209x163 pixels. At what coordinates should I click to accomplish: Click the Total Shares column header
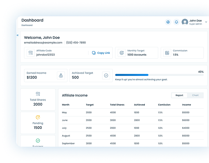tap(117, 105)
